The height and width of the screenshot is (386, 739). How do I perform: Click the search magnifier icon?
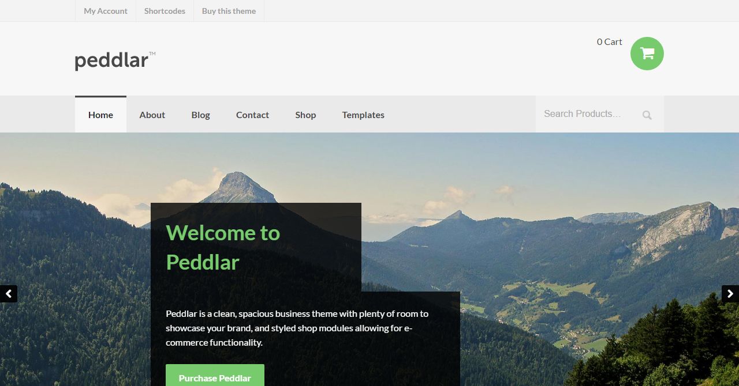(647, 115)
